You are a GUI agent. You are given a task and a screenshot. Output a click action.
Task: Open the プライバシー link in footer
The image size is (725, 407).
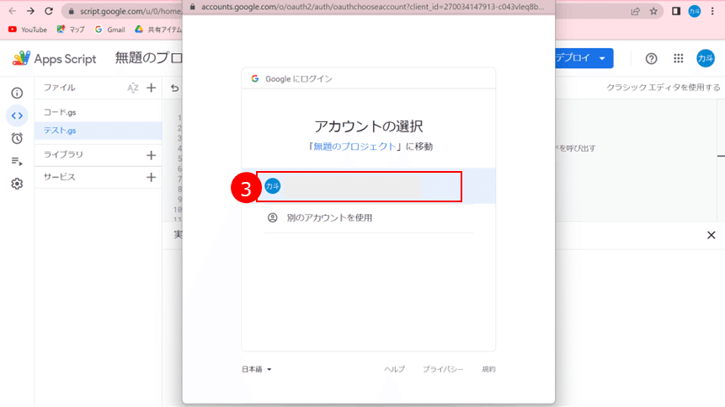click(x=443, y=369)
